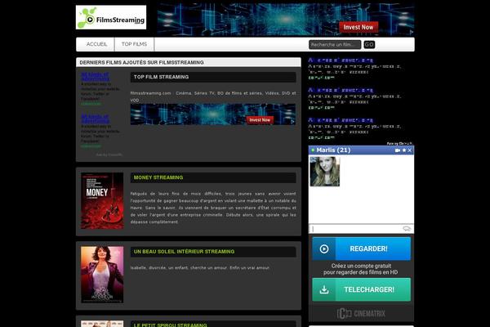Click the Money movie poster thumbnail
This screenshot has height=327, width=490.
point(102,200)
